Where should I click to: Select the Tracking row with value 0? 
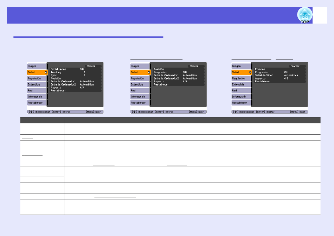pyautogui.click(x=75, y=72)
